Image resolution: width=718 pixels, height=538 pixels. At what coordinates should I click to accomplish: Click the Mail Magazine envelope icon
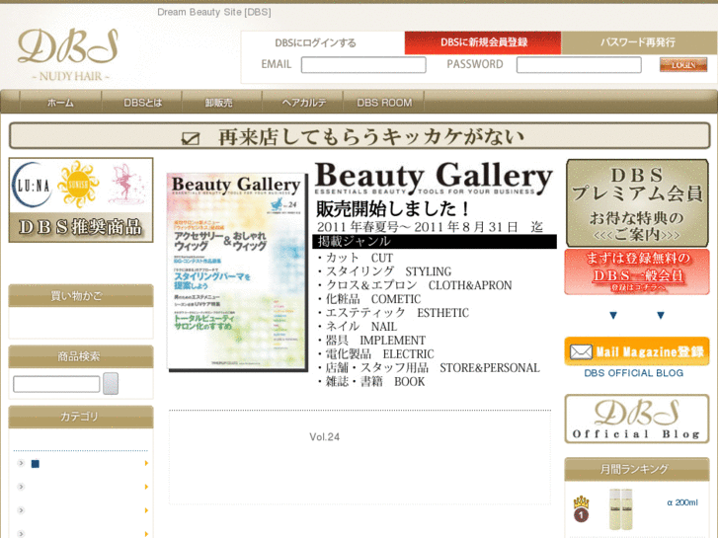tap(581, 351)
